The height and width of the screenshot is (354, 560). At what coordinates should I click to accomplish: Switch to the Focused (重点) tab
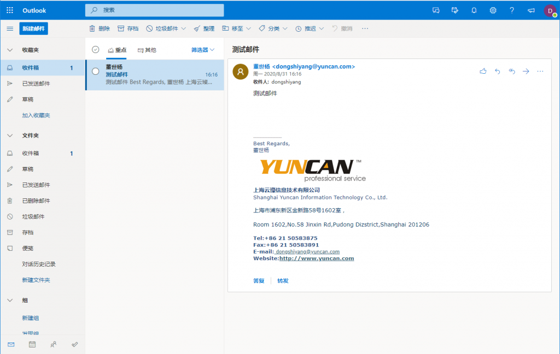tap(117, 50)
